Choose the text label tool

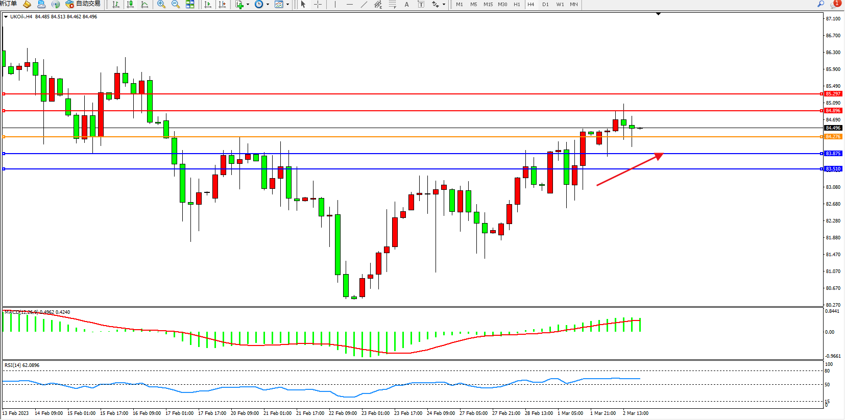tap(406, 5)
